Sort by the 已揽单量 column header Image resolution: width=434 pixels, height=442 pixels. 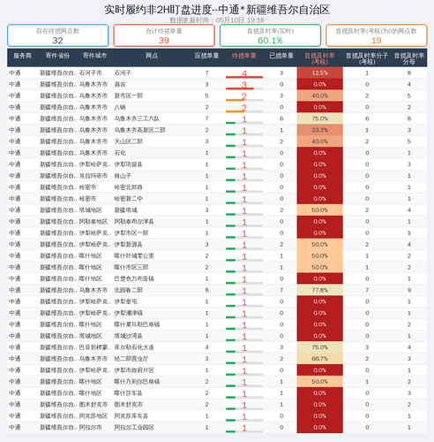pos(281,56)
